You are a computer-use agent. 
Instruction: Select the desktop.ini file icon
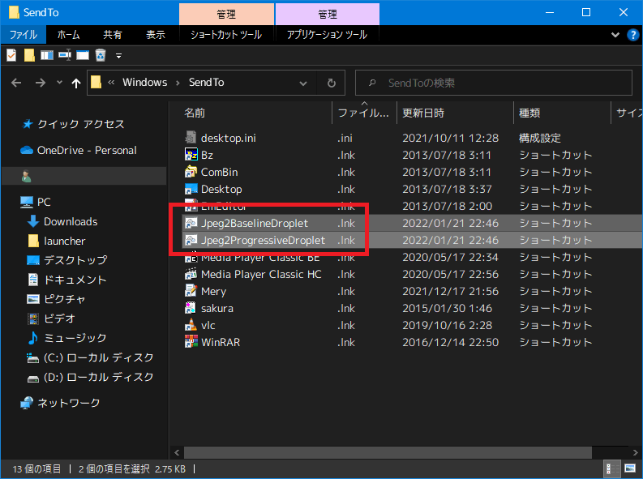tap(191, 138)
